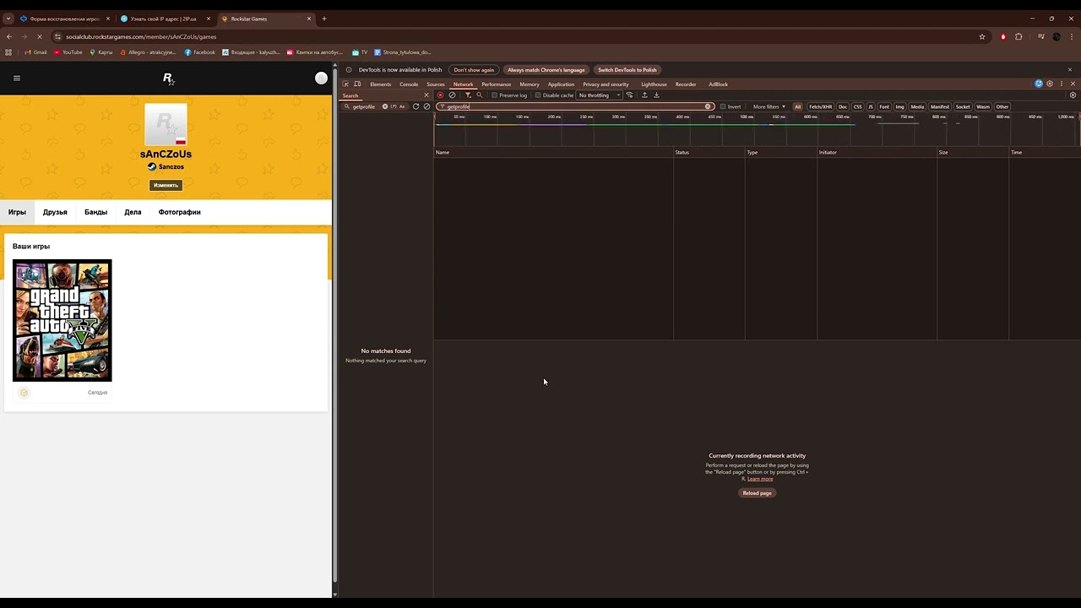Image resolution: width=1081 pixels, height=608 pixels.
Task: Toggle the regular expression search option
Action: [394, 106]
